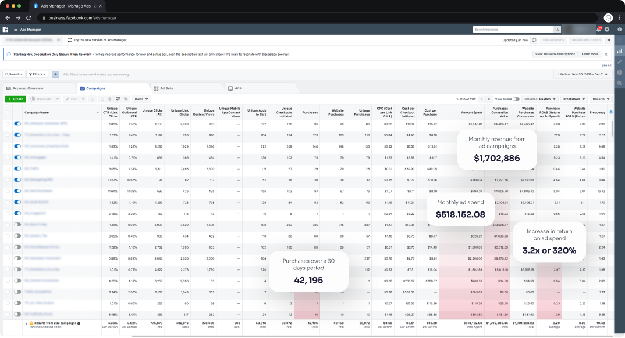Turn off the first campaign's status toggle
Screen dimensions: 625x338
click(x=17, y=124)
